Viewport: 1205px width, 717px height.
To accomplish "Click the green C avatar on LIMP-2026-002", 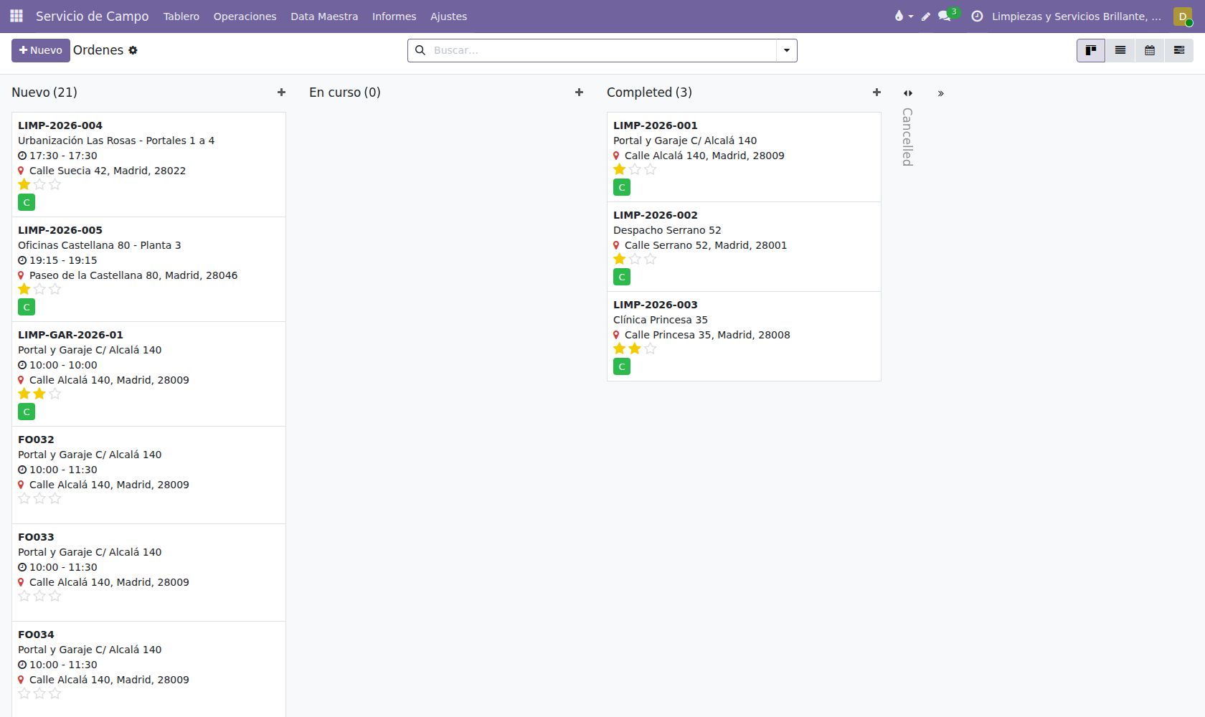I will click(622, 277).
